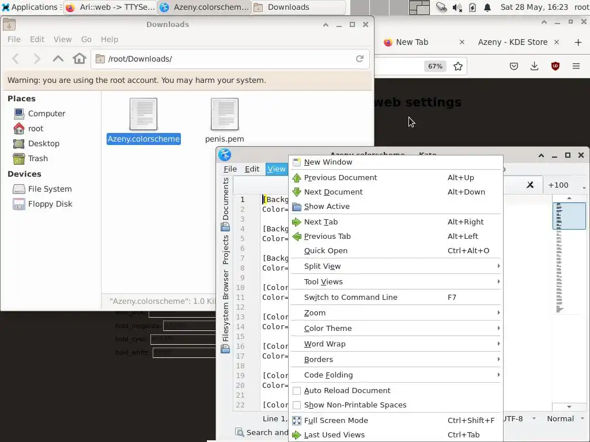The height and width of the screenshot is (442, 590).
Task: Click the X close button in Kate tab bar
Action: pos(530,185)
